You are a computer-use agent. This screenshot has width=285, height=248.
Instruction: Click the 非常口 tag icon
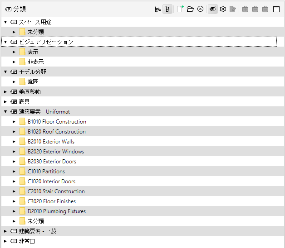pos(14,241)
